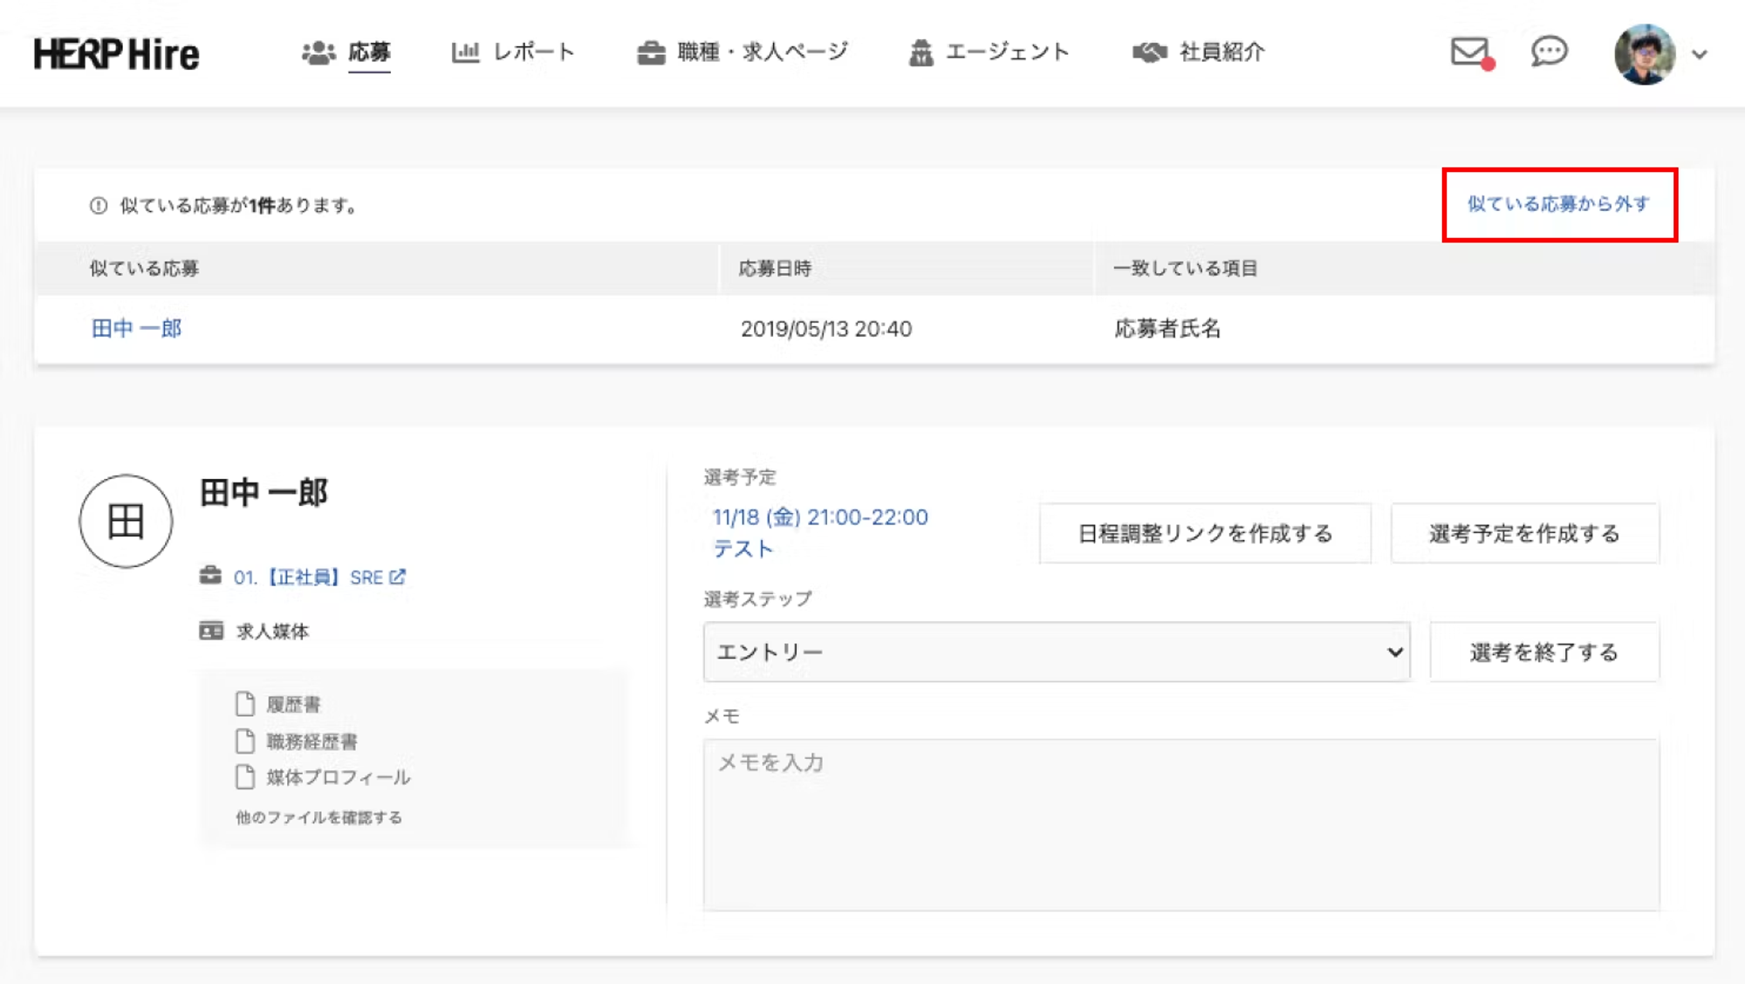The image size is (1745, 984).
Task: Click the info icon beside similar applications notice
Action: click(99, 206)
